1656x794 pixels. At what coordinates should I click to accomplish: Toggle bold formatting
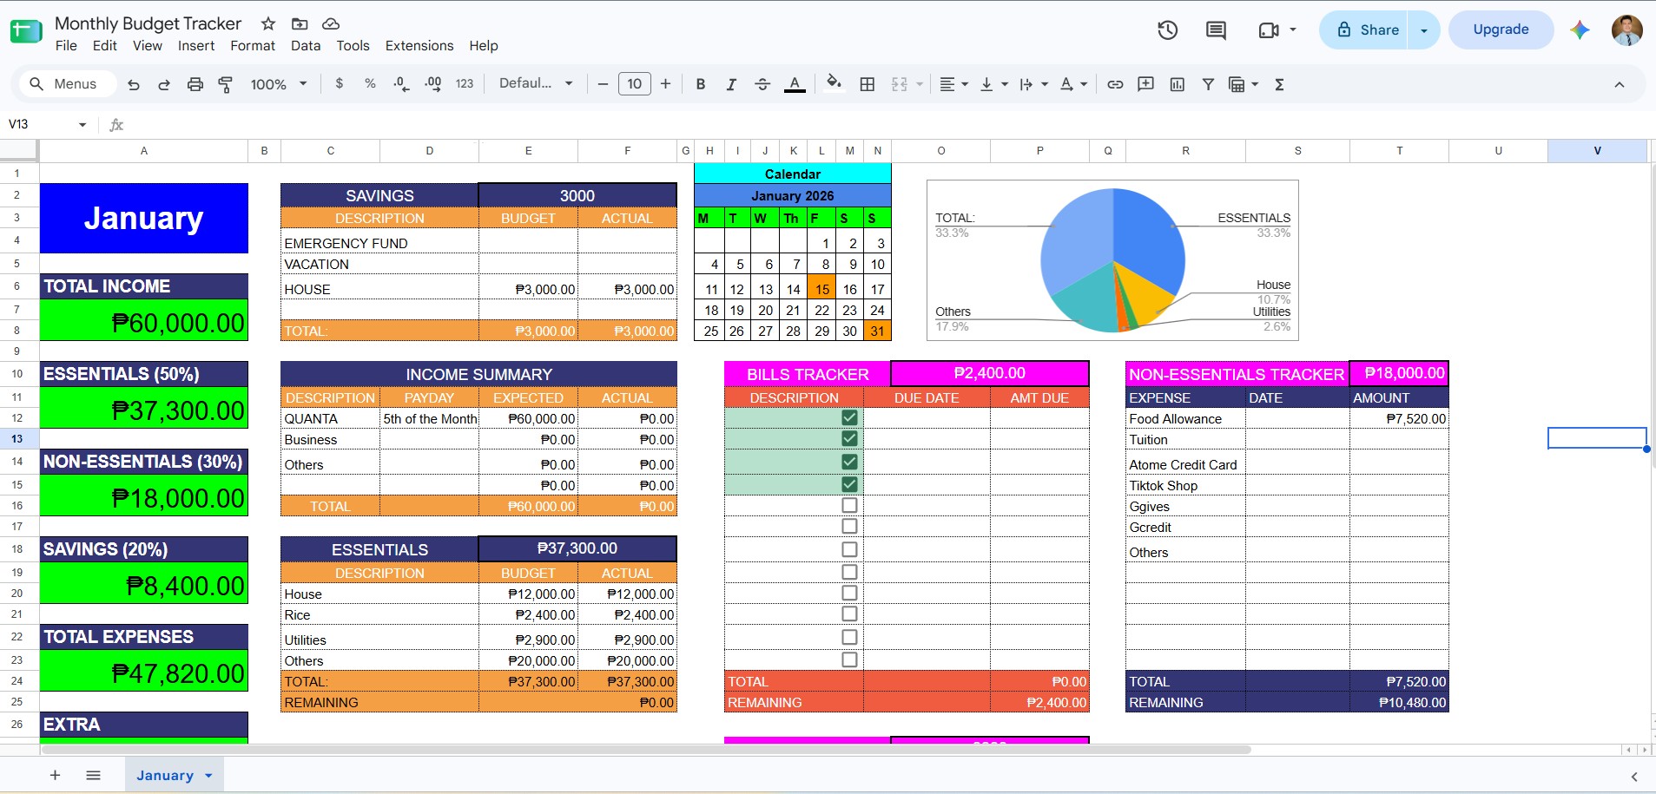(701, 84)
